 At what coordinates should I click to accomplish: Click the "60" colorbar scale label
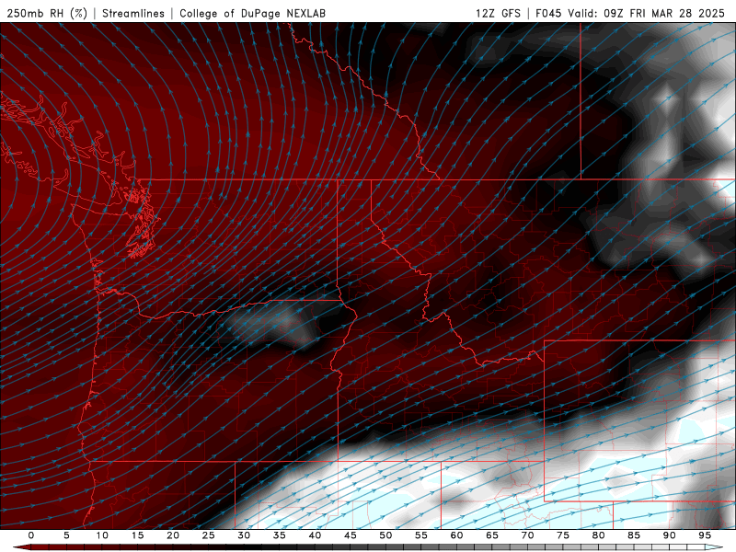coord(456,535)
